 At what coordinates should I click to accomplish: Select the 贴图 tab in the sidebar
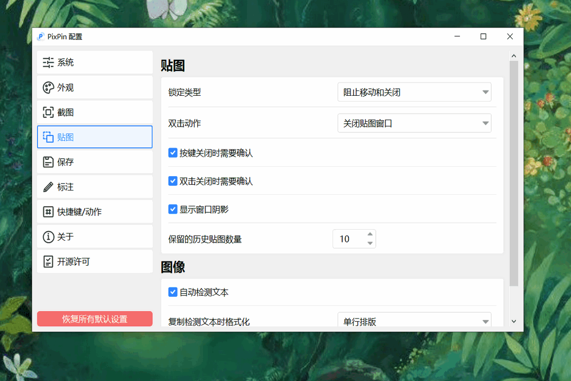(95, 137)
